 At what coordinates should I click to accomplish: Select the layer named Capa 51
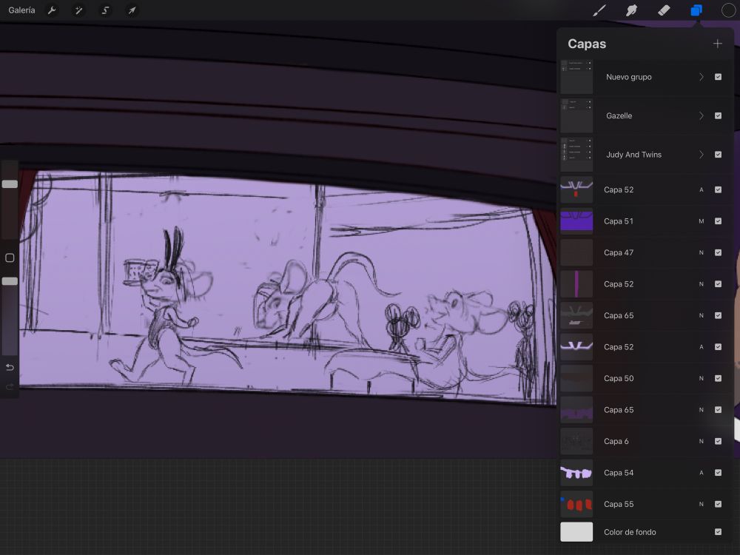[619, 221]
